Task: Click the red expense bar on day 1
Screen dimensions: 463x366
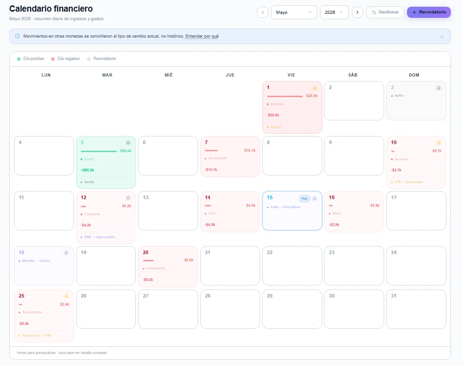Action: 285,96
